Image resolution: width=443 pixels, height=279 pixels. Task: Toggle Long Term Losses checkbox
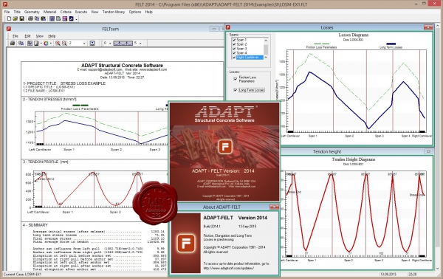pyautogui.click(x=235, y=90)
